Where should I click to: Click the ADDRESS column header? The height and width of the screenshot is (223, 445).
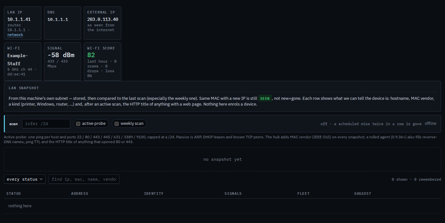click(x=80, y=193)
